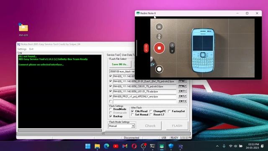Switch to the Service Tool tab
The image size is (268, 151).
[113, 55]
